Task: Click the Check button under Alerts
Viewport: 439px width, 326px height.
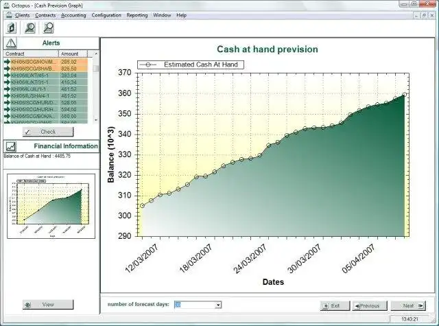Action: click(48, 132)
